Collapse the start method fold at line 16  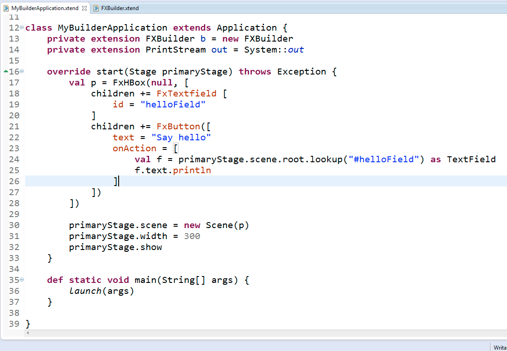(22, 71)
